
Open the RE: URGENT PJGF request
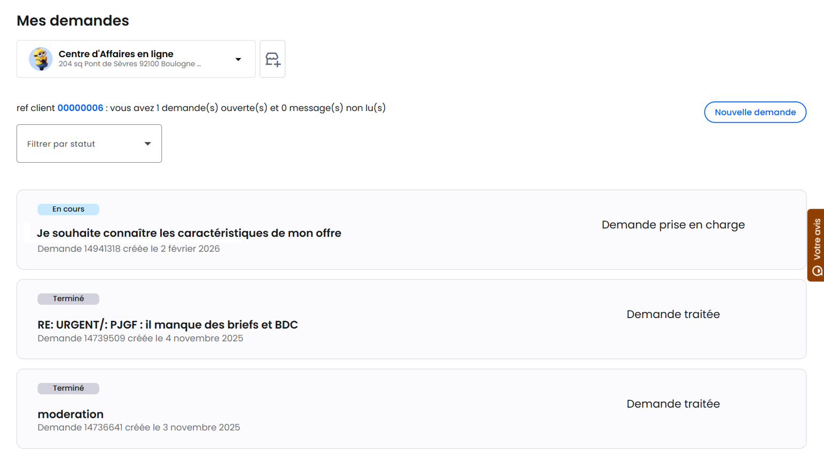click(168, 324)
